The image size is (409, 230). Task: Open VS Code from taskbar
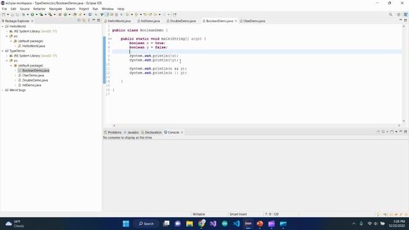(x=236, y=224)
